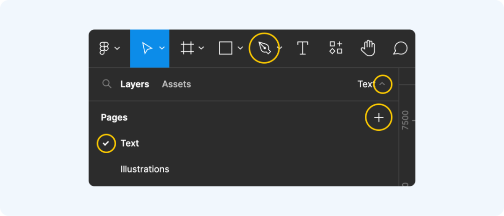This screenshot has height=216, width=504.
Task: Select the Pen tool
Action: point(265,48)
